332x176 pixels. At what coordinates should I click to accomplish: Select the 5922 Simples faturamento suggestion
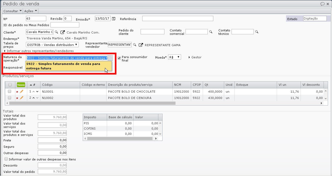68,66
